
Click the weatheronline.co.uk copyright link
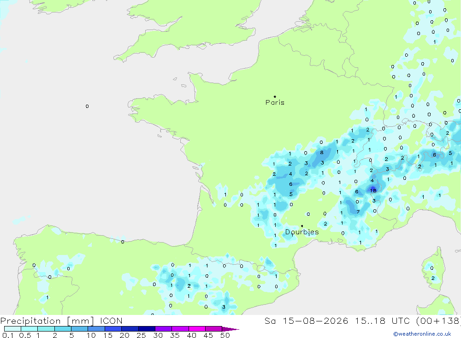(422, 334)
